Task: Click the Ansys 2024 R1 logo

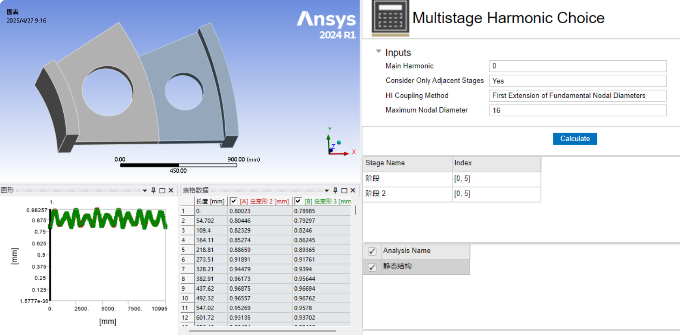Action: 326,25
